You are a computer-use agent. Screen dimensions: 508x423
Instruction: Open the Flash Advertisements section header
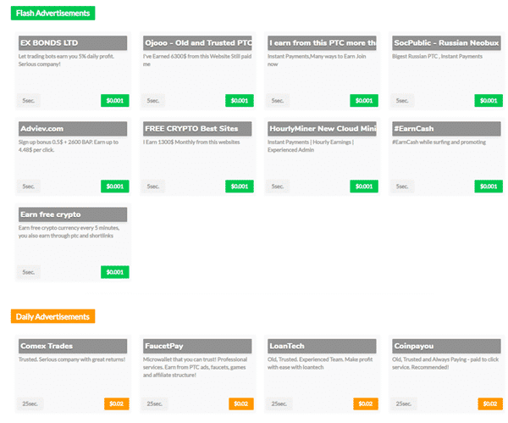(x=52, y=13)
